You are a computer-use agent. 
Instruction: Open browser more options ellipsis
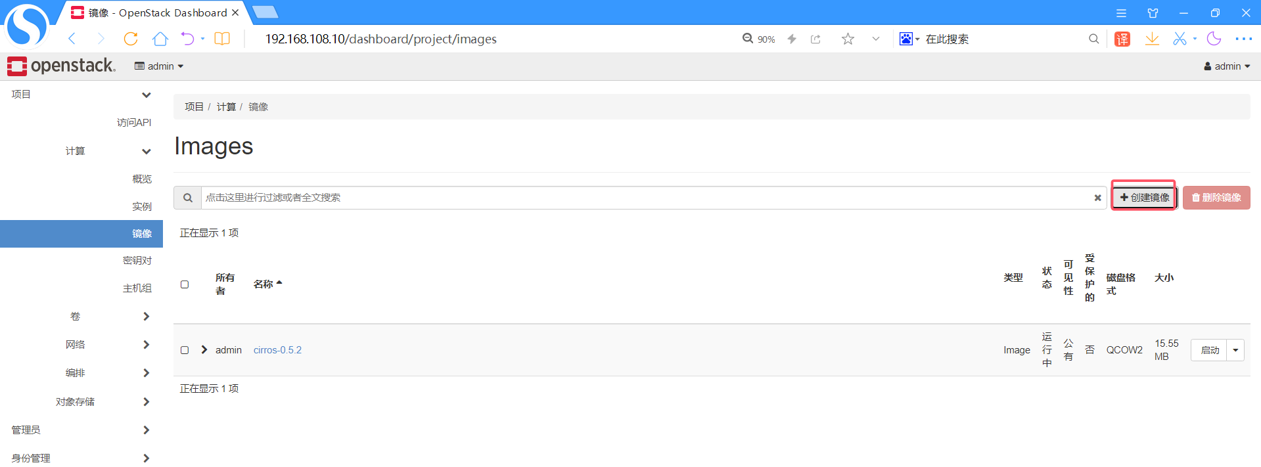point(1243,39)
